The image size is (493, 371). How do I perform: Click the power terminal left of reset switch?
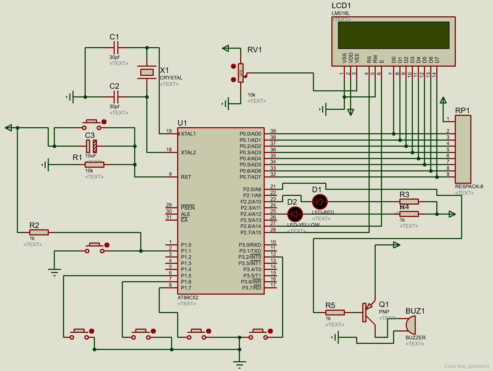(8, 128)
